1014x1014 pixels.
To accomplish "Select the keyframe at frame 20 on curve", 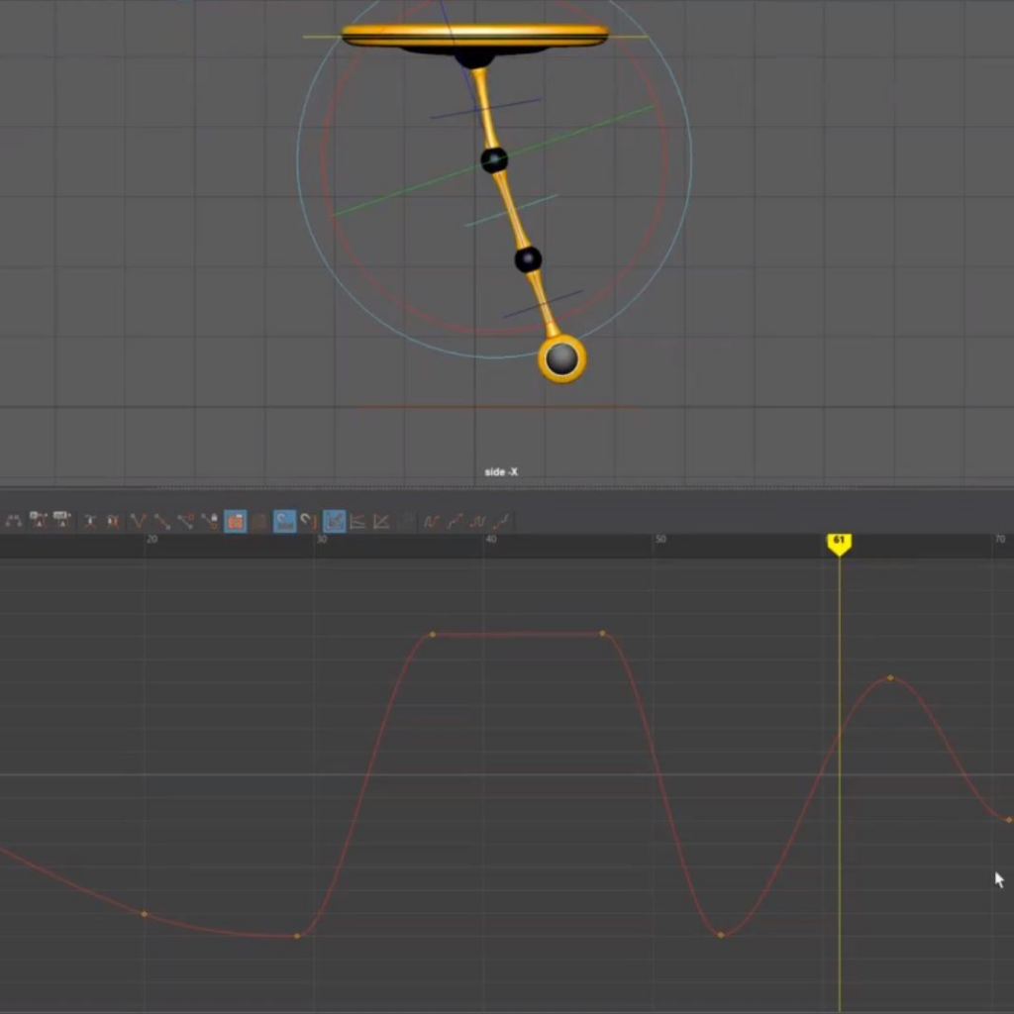I will pyautogui.click(x=144, y=914).
